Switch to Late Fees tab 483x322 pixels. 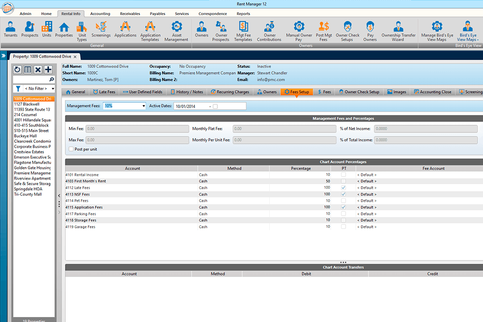(104, 92)
